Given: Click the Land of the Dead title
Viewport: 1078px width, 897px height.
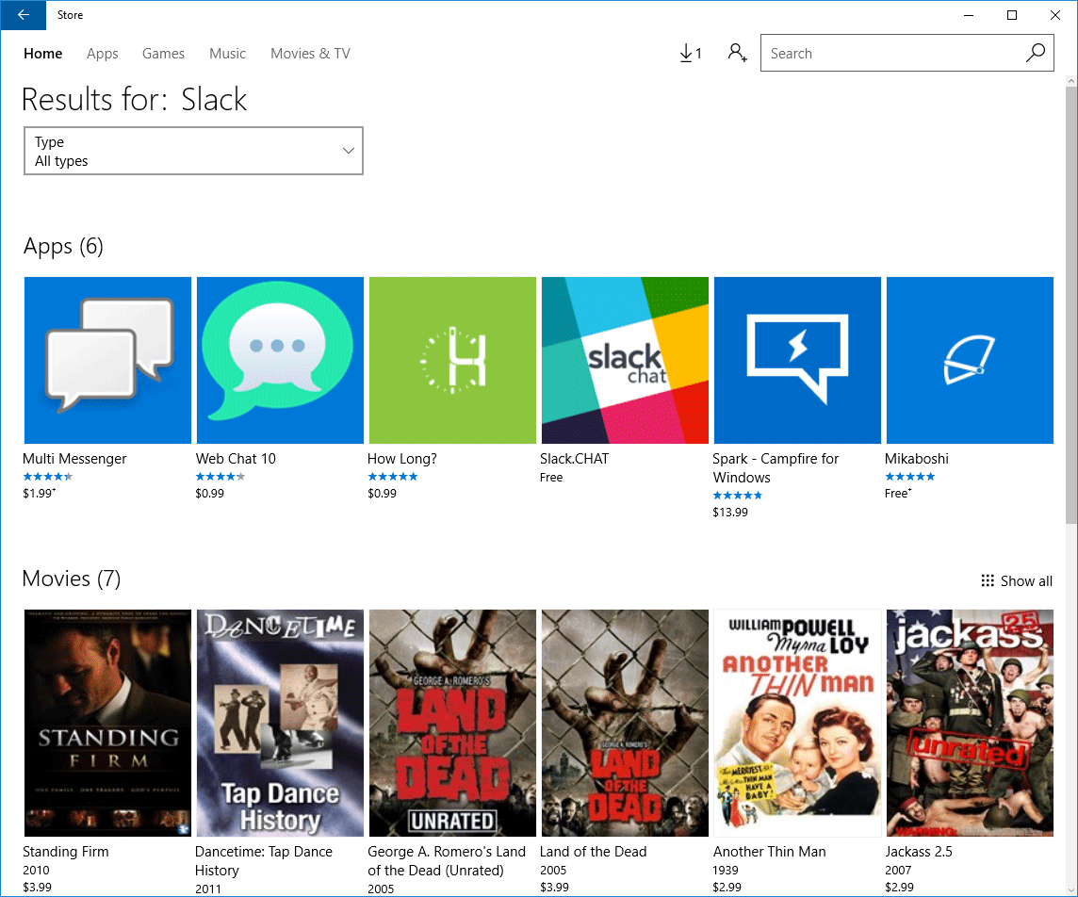Looking at the screenshot, I should [594, 852].
